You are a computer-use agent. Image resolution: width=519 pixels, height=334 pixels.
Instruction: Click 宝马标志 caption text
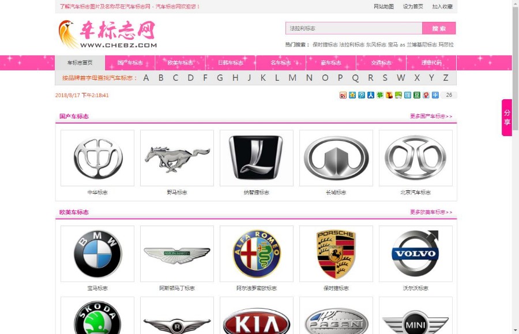pyautogui.click(x=97, y=288)
